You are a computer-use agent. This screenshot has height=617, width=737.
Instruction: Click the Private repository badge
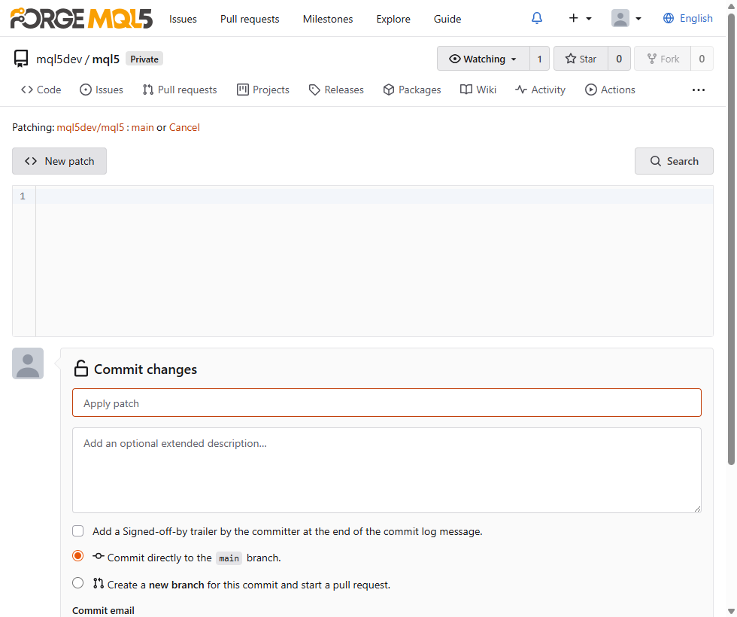click(x=144, y=59)
